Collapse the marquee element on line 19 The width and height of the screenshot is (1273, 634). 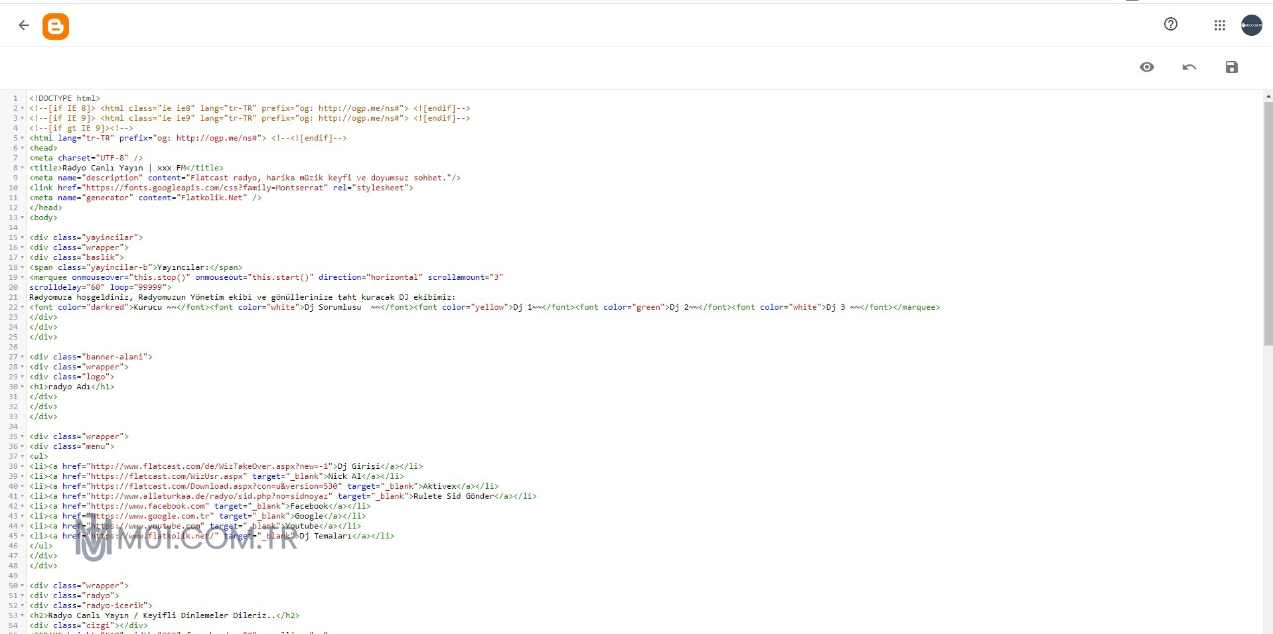pos(22,277)
